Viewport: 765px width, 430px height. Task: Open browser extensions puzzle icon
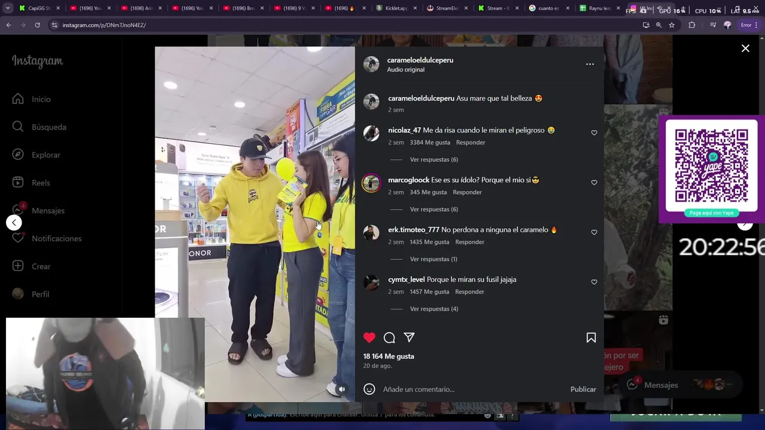click(x=691, y=25)
